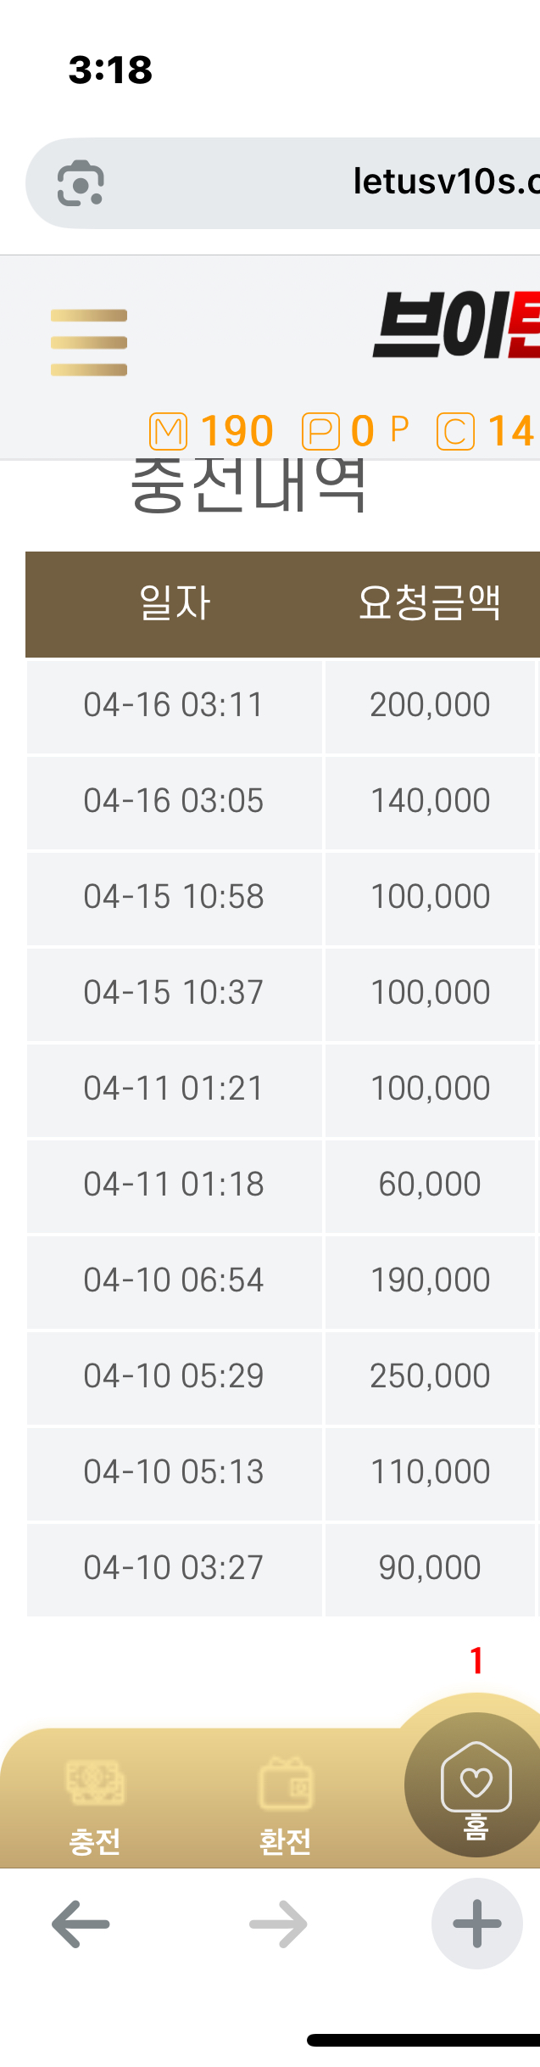The height and width of the screenshot is (2067, 540).
Task: Open a new tab with plus button
Action: (476, 1923)
